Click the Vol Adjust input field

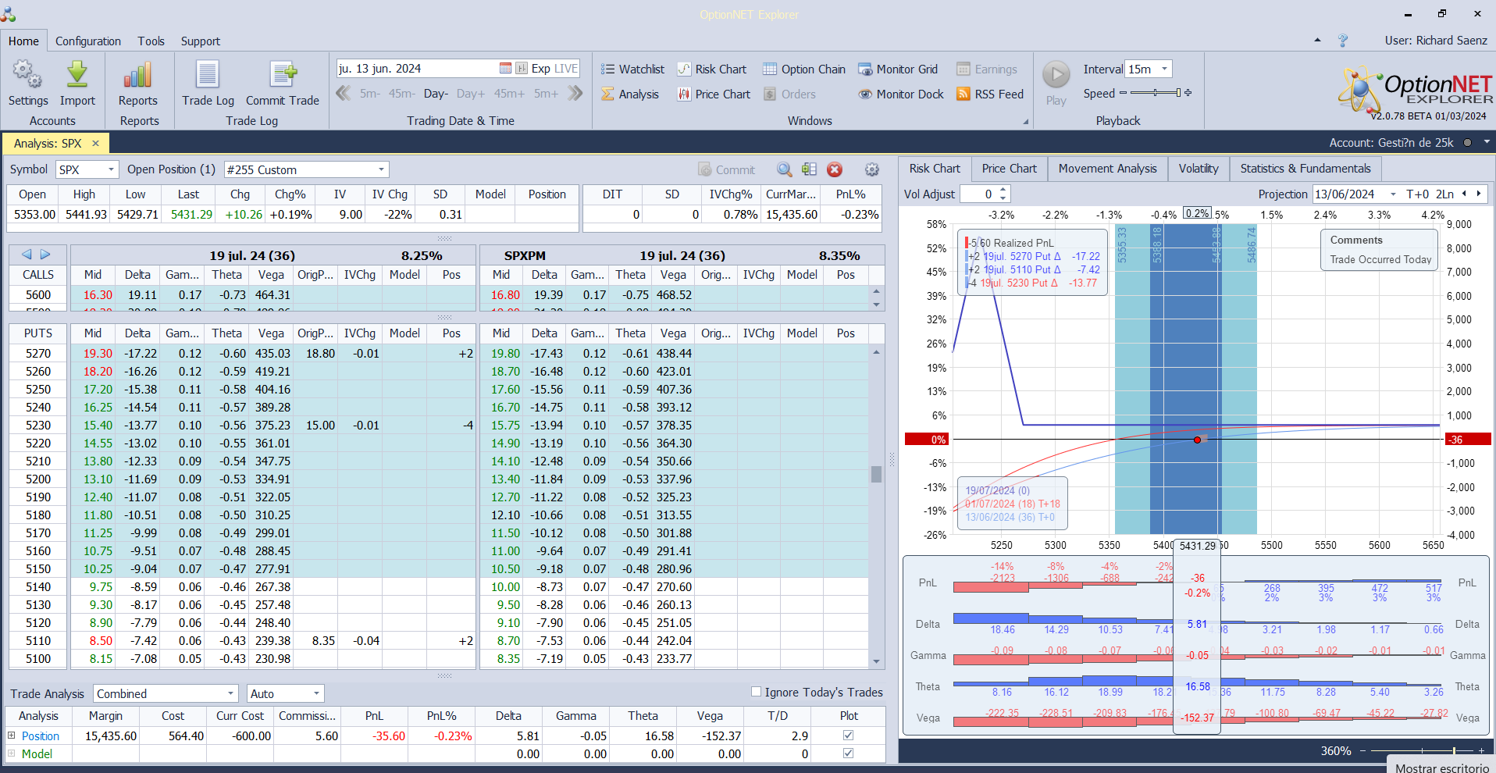click(x=978, y=194)
